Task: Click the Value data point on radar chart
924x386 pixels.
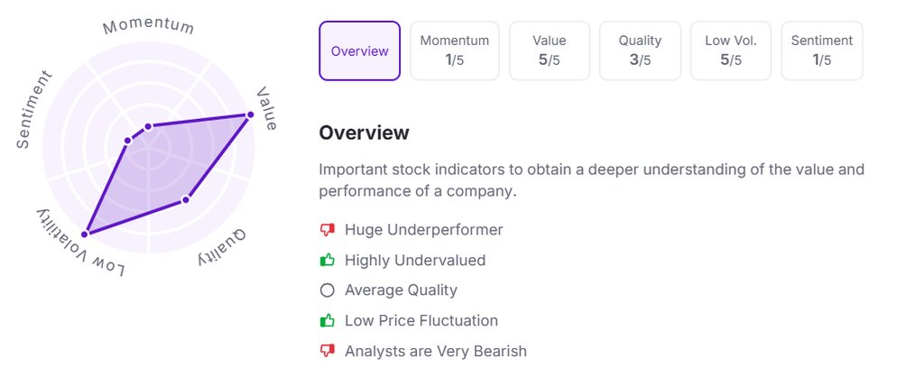Action: 250,115
